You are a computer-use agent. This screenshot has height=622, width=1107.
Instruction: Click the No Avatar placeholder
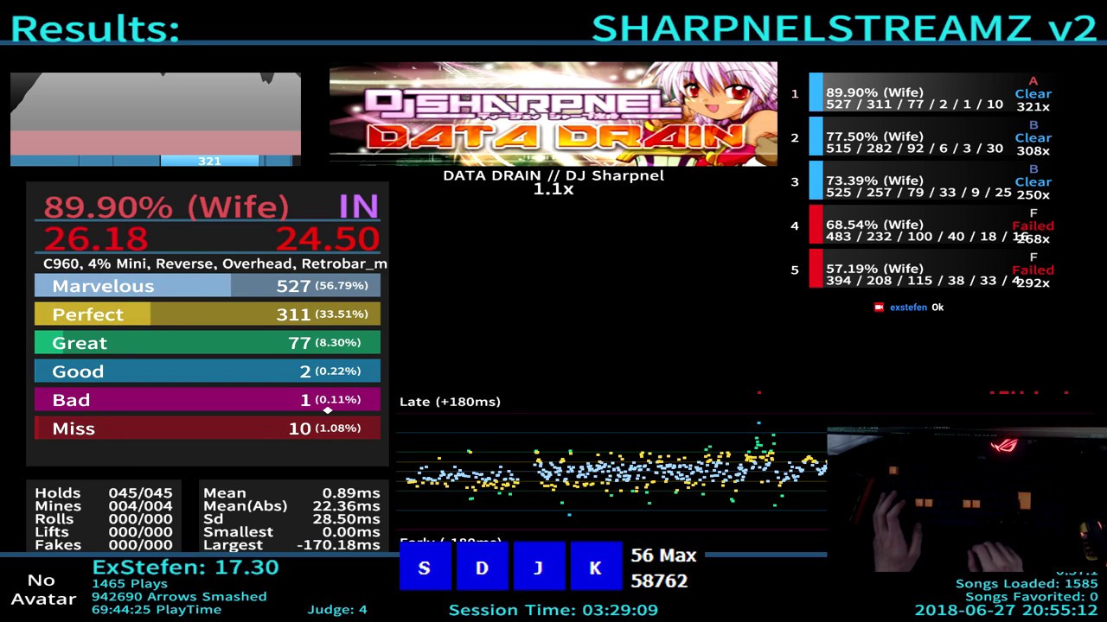(42, 589)
